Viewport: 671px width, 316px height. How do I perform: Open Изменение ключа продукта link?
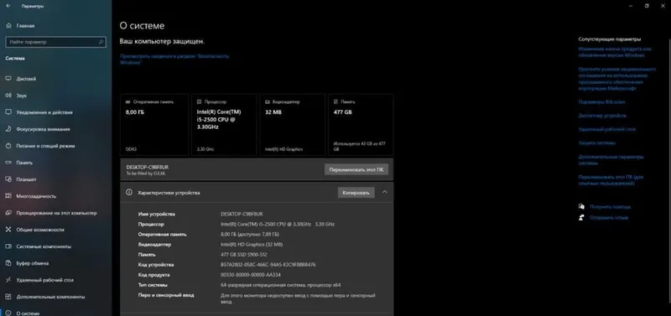(615, 52)
